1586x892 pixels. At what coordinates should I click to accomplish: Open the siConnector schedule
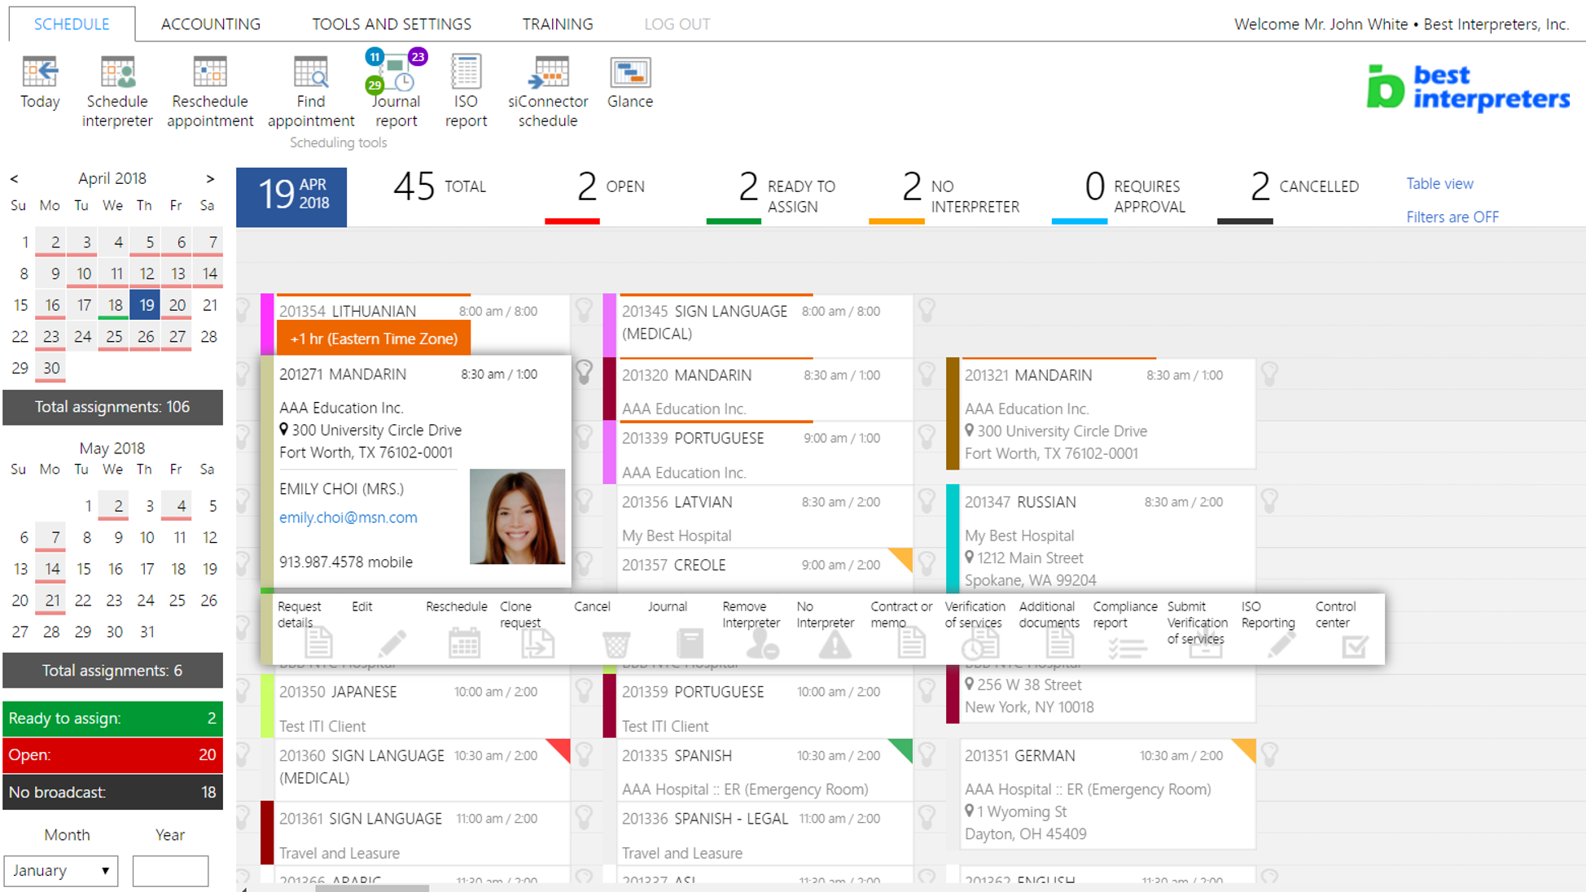(547, 90)
